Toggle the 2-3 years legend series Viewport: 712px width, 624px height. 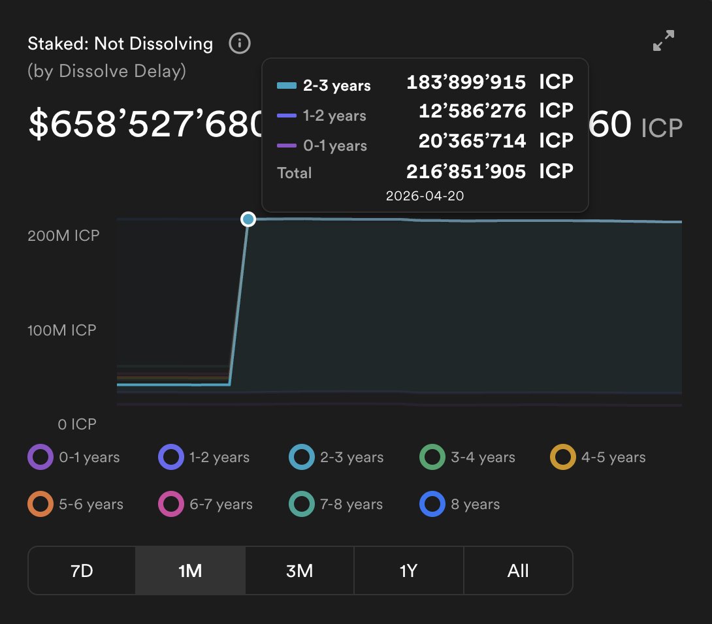point(336,457)
